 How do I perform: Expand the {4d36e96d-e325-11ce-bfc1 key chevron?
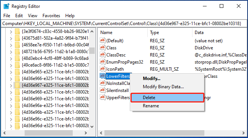pos(11,126)
